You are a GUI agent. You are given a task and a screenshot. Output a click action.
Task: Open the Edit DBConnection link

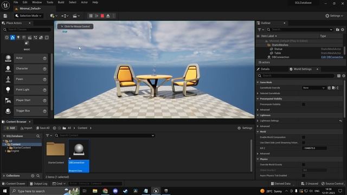coord(332,57)
